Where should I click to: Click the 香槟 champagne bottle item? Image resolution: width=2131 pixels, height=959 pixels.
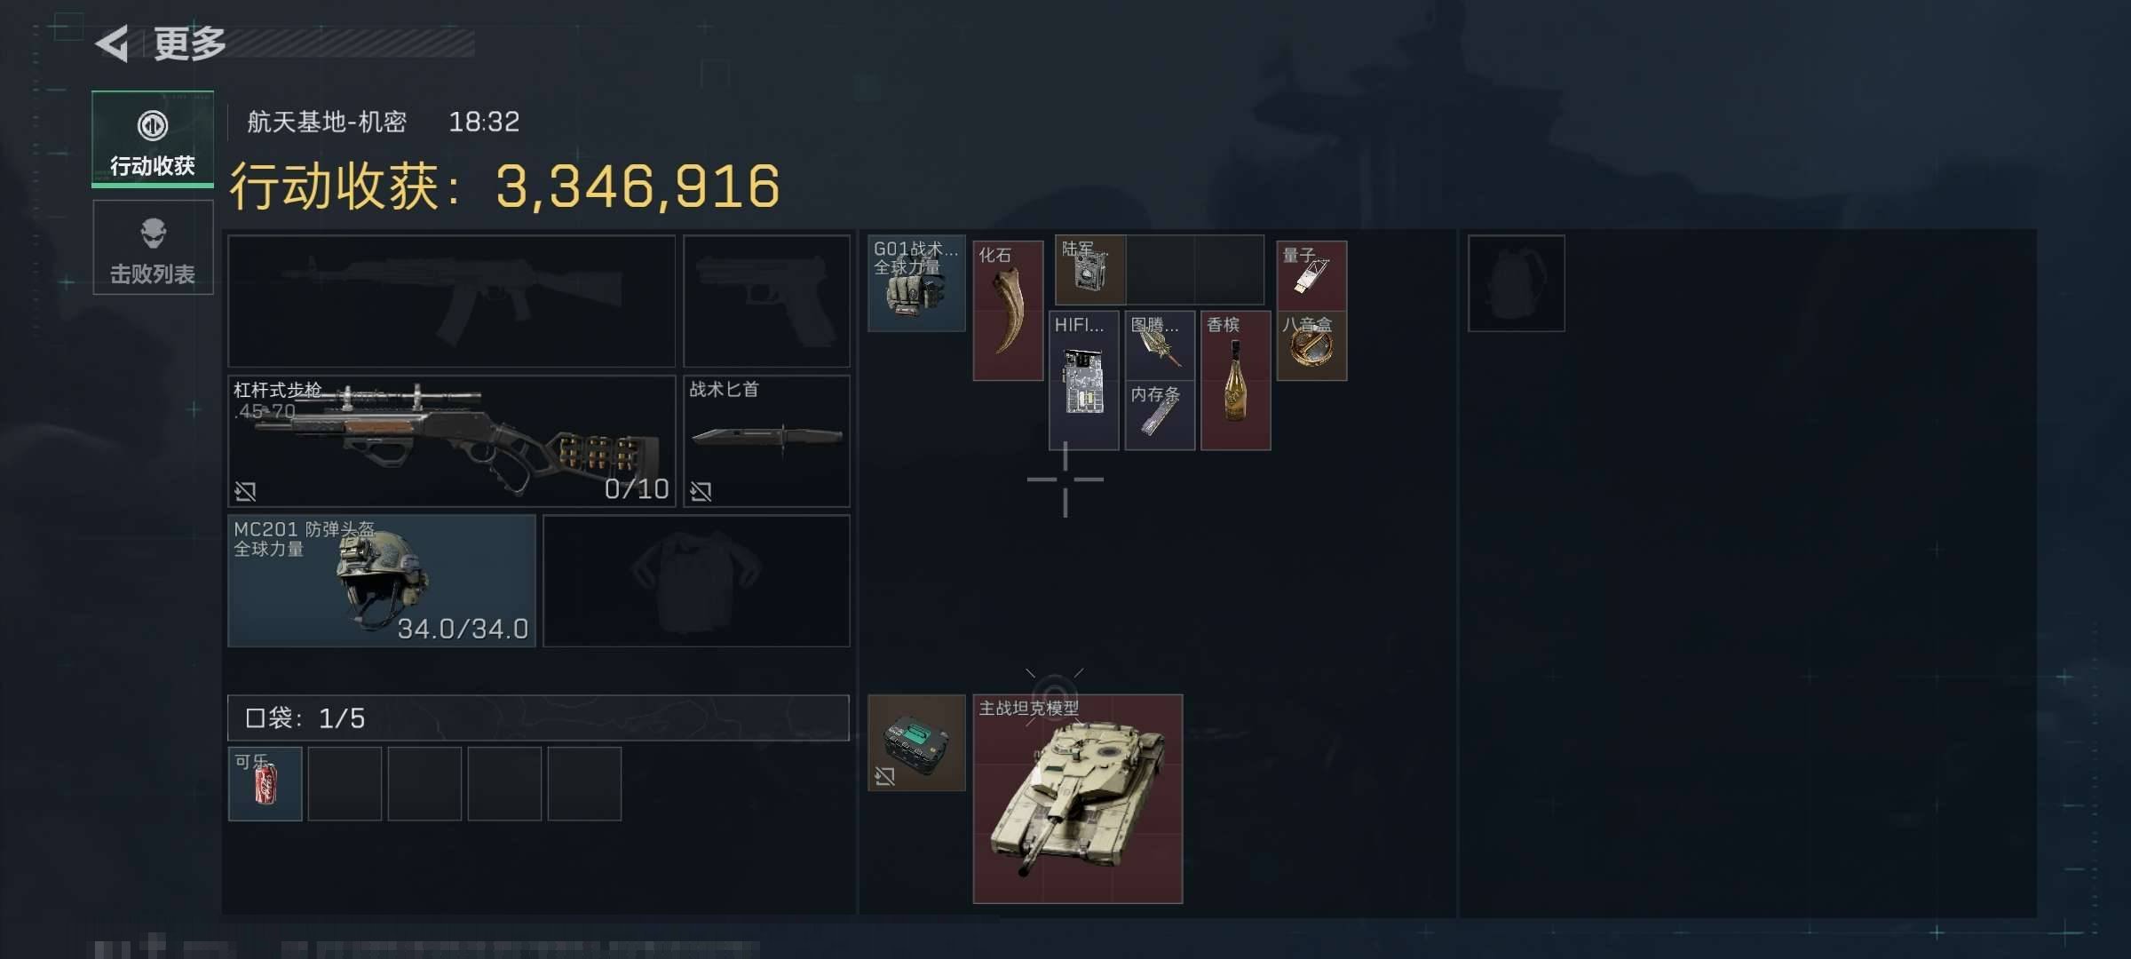(1236, 381)
